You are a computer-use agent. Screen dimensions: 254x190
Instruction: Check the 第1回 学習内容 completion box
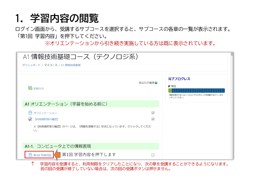point(153,155)
